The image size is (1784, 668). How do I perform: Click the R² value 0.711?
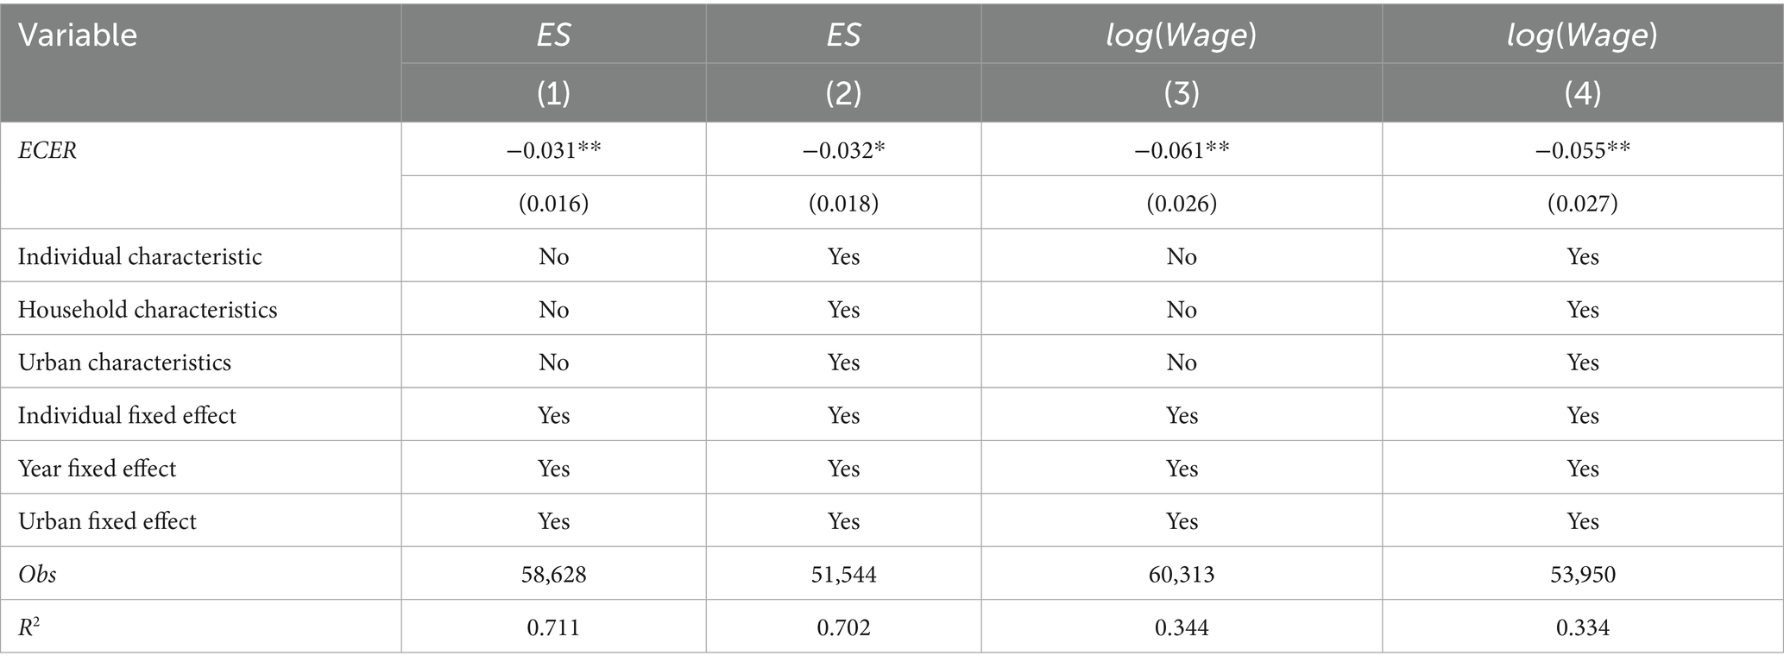pyautogui.click(x=553, y=627)
